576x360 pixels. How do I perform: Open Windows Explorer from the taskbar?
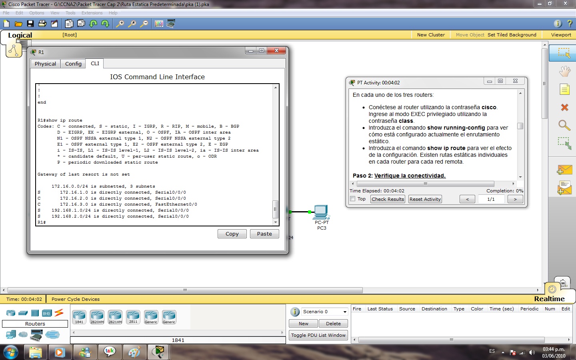pos(36,352)
